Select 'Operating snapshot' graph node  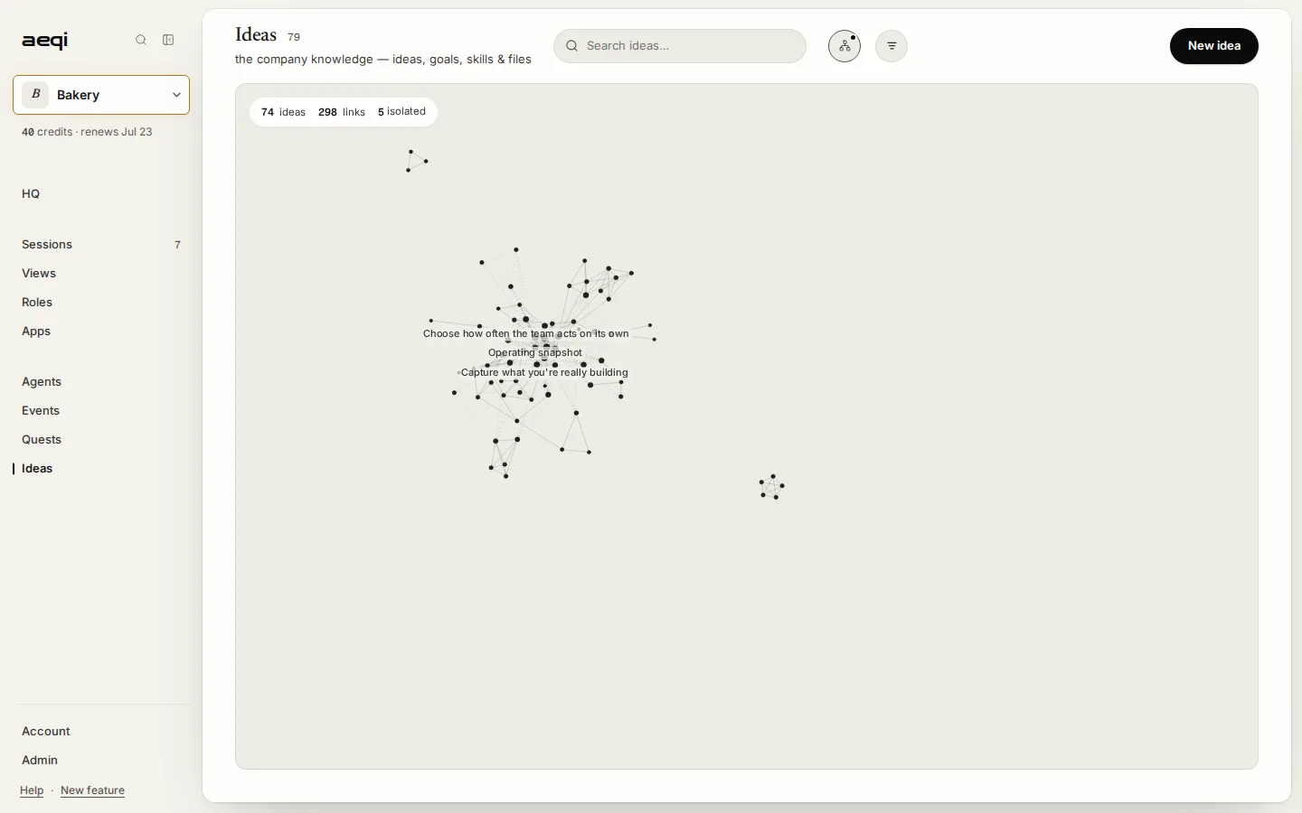[535, 353]
